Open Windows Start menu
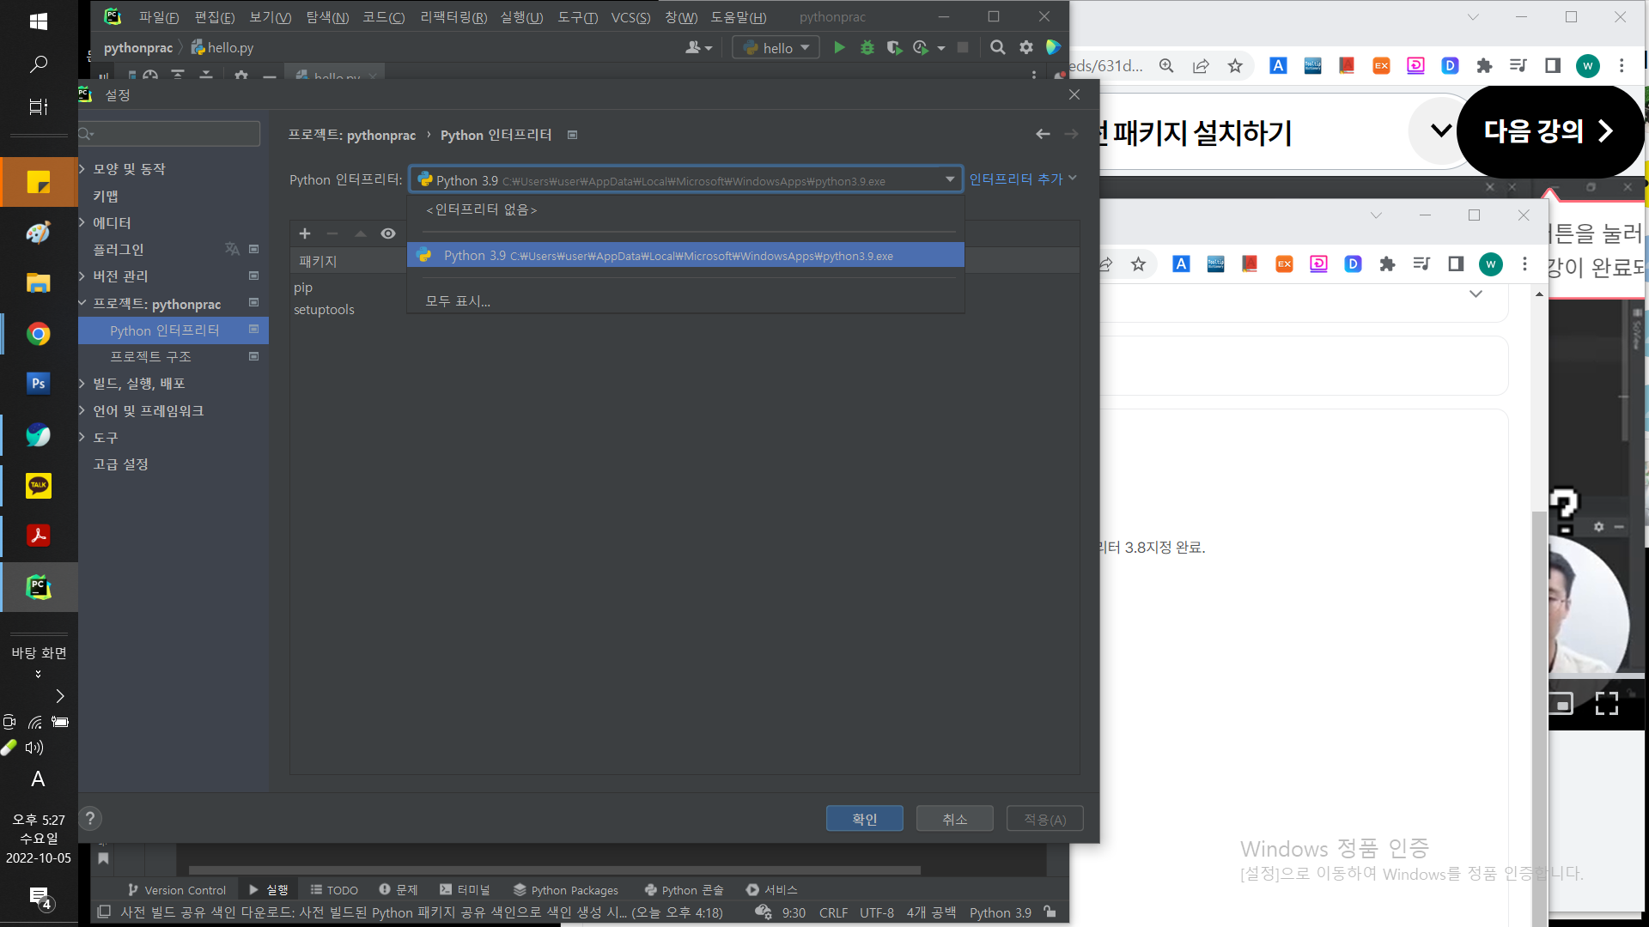This screenshot has width=1649, height=927. [x=39, y=21]
